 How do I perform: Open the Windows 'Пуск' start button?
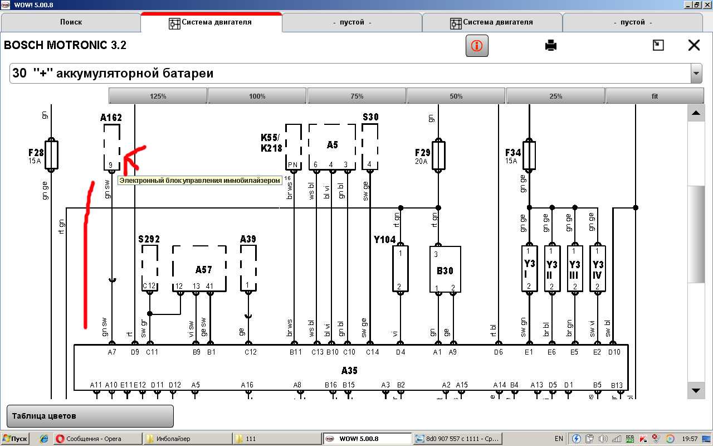[x=15, y=439]
